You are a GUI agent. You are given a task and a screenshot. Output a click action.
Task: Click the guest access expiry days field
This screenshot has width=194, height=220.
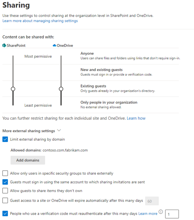point(152,201)
